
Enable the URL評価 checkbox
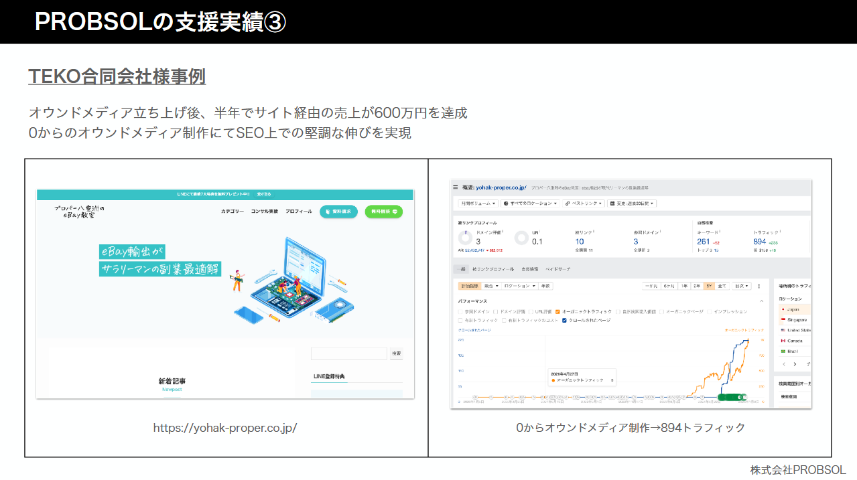click(531, 311)
